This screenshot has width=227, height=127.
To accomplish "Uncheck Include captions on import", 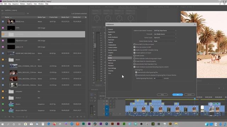I will click(x=134, y=53).
